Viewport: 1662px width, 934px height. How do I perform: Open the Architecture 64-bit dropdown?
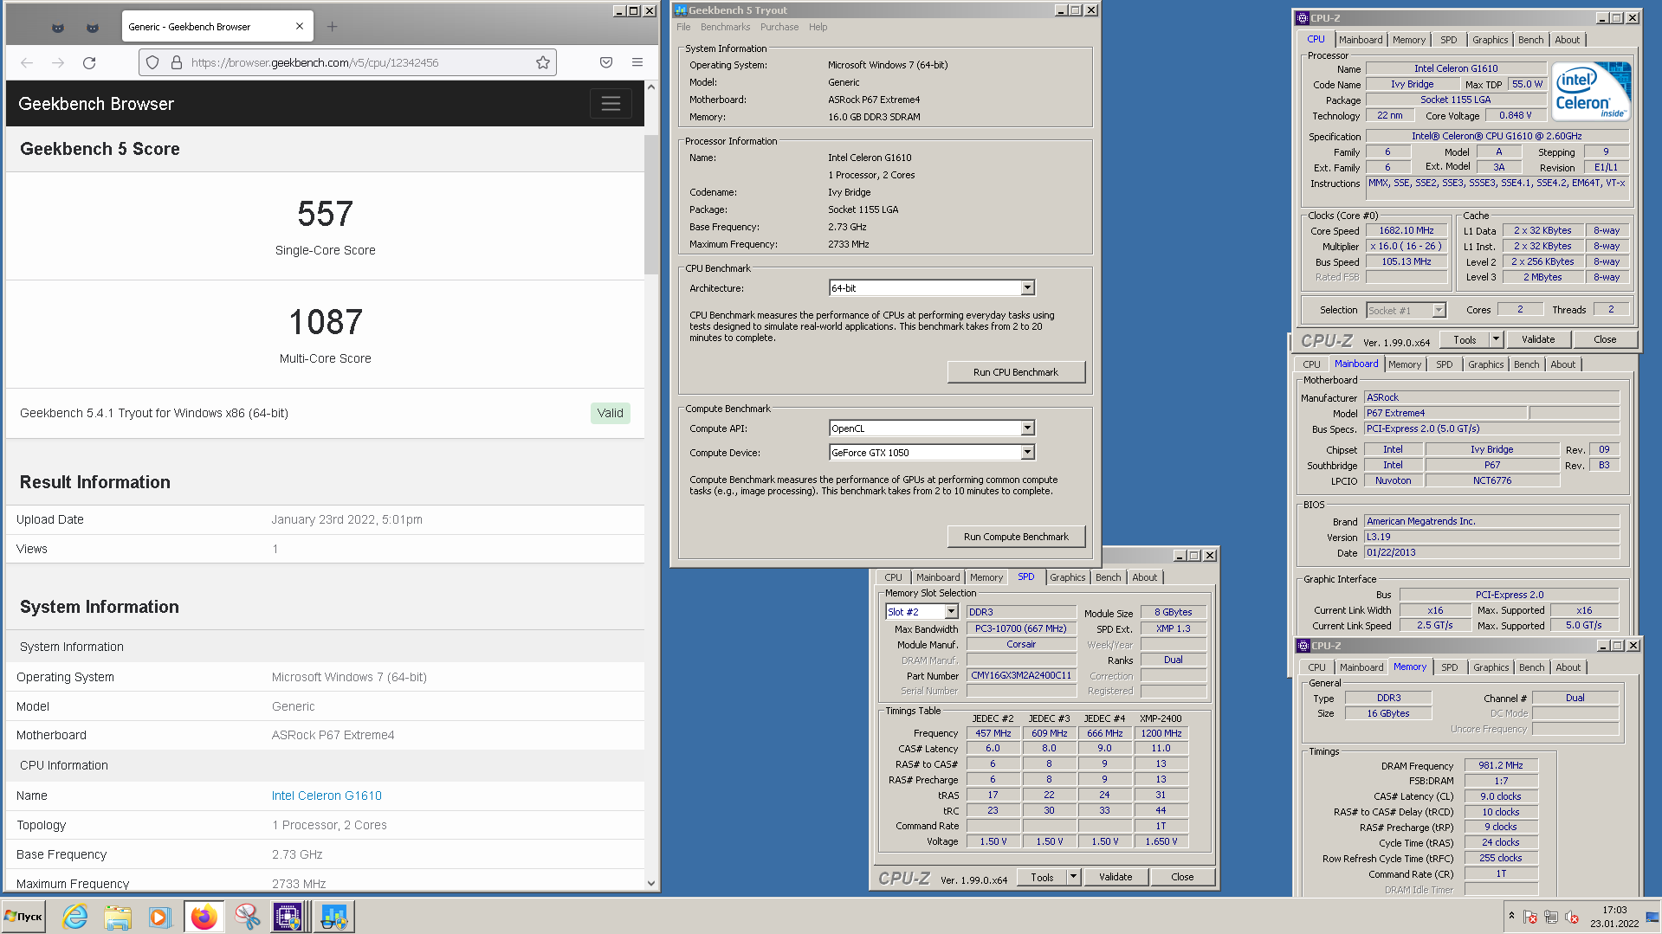[1027, 287]
